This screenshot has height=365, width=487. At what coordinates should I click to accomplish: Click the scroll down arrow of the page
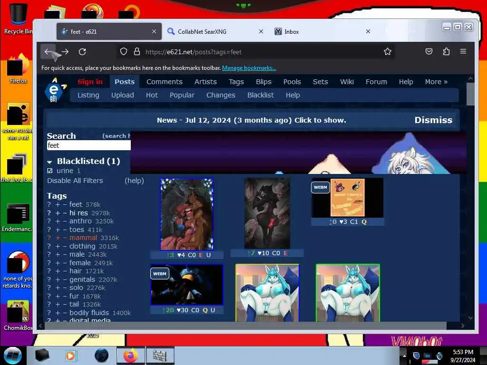pos(470,318)
